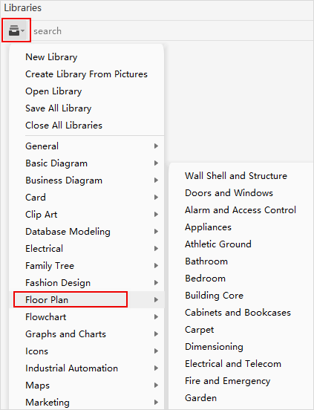Open Alarm and Access Control library
This screenshot has height=410, width=314.
click(x=241, y=210)
